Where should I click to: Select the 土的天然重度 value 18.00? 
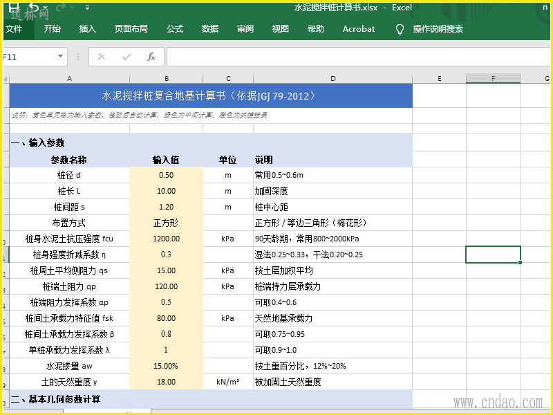(x=166, y=382)
